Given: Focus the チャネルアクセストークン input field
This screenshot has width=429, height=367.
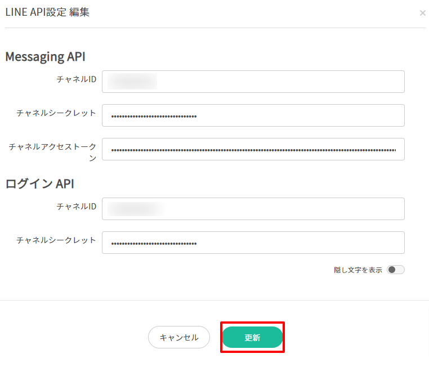Looking at the screenshot, I should 253,149.
